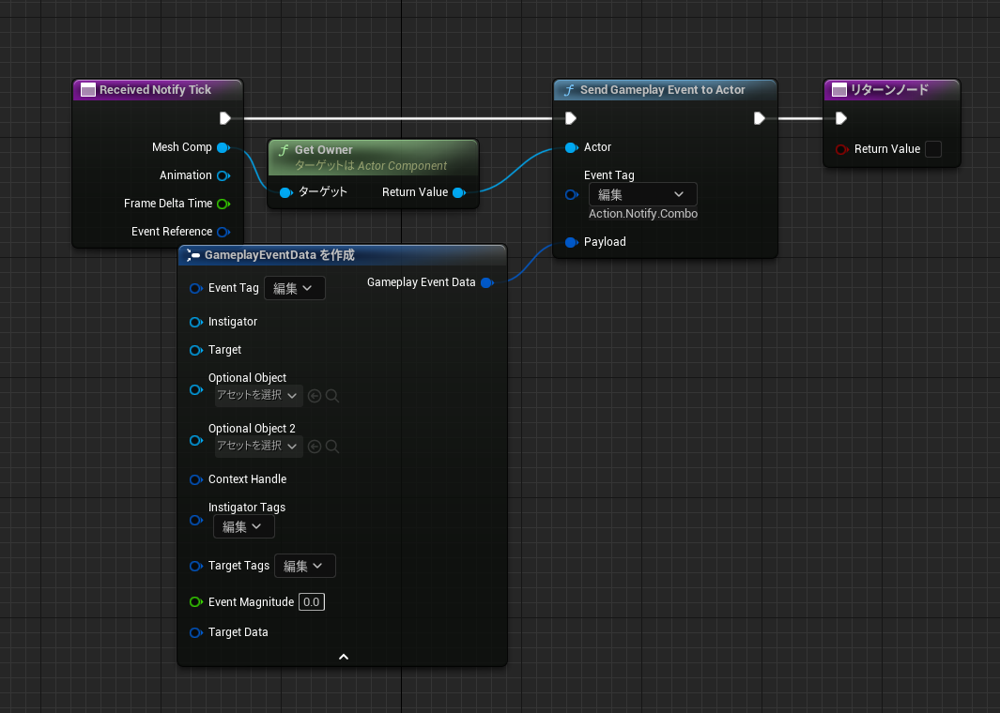Image resolution: width=1000 pixels, height=713 pixels.
Task: Open the Optional Object asset picker dropdown
Action: point(257,396)
